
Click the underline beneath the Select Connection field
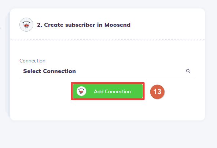[x=107, y=78]
